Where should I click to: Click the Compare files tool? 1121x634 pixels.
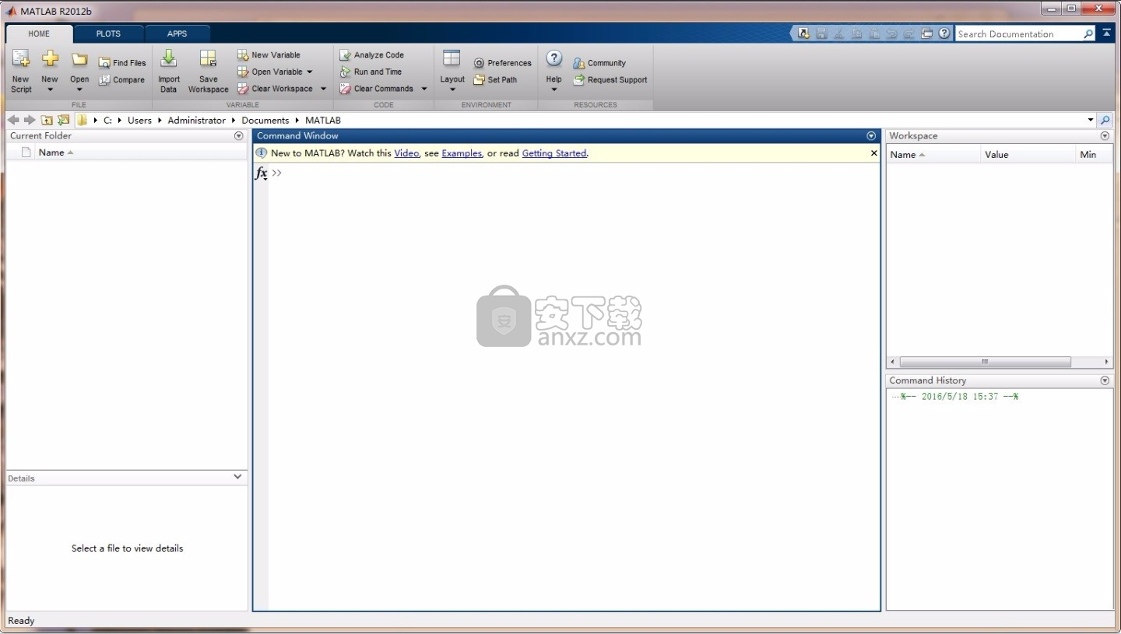coord(122,79)
